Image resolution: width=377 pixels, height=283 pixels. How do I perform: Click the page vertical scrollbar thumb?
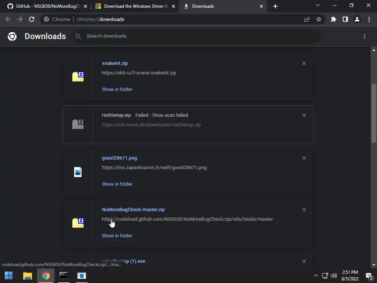click(374, 113)
